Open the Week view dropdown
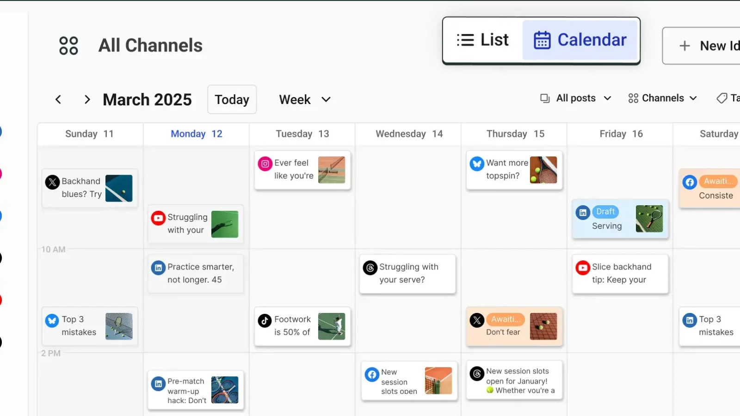740x416 pixels. point(305,99)
